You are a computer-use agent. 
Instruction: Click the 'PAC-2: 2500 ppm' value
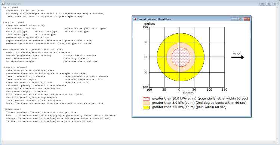click(x=46, y=31)
